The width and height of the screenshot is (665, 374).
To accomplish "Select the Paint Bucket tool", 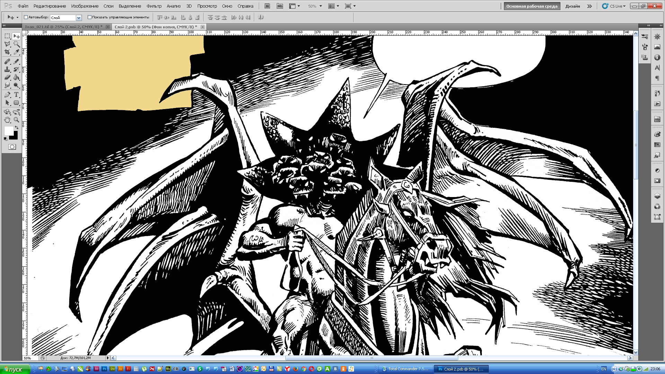I will click(x=16, y=77).
